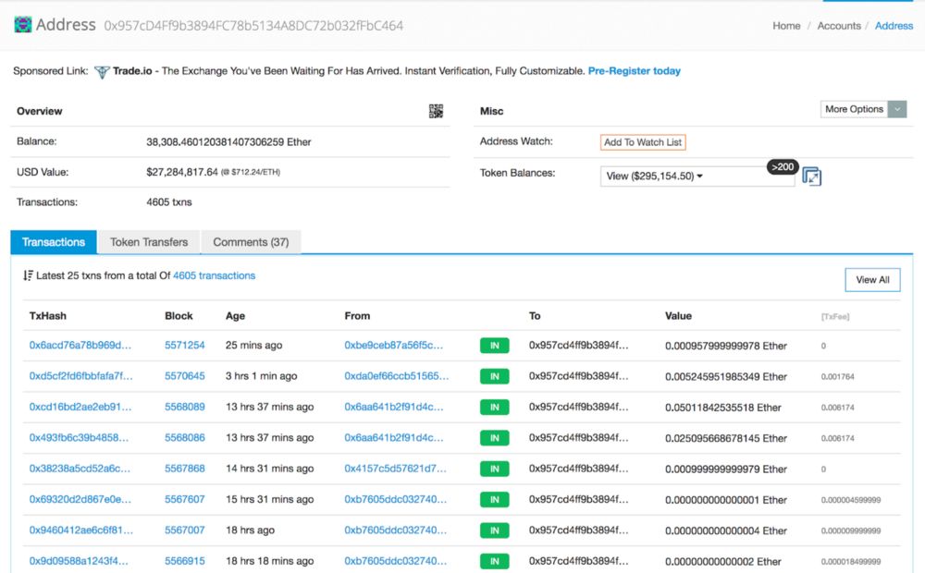925x573 pixels.
Task: Switch to the Token Transfers tab
Action: (149, 242)
